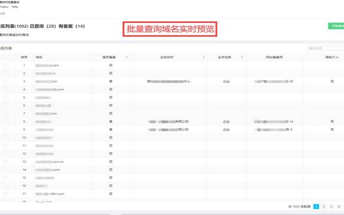Sort by 是否备案 column sort icon
Viewport: 344px width, 215px height.
[126, 57]
